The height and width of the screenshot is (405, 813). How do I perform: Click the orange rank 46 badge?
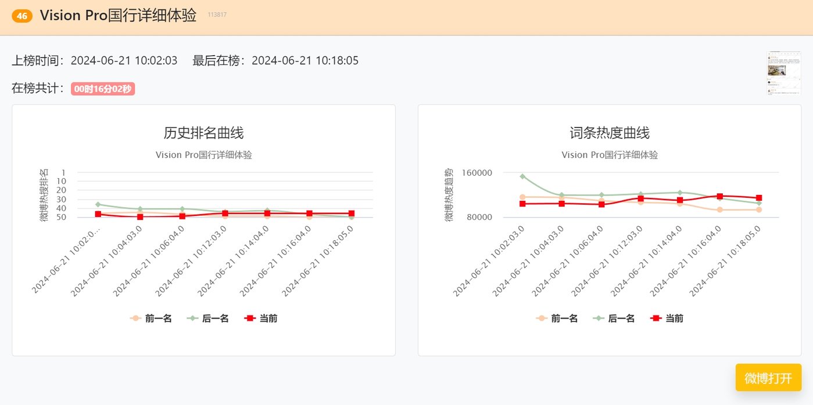(22, 16)
